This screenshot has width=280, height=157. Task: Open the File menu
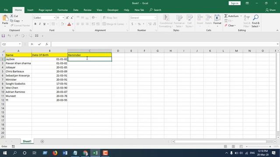[x=6, y=10]
